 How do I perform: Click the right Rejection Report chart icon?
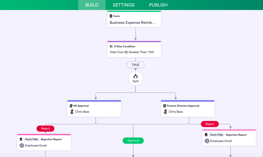coord(206,135)
